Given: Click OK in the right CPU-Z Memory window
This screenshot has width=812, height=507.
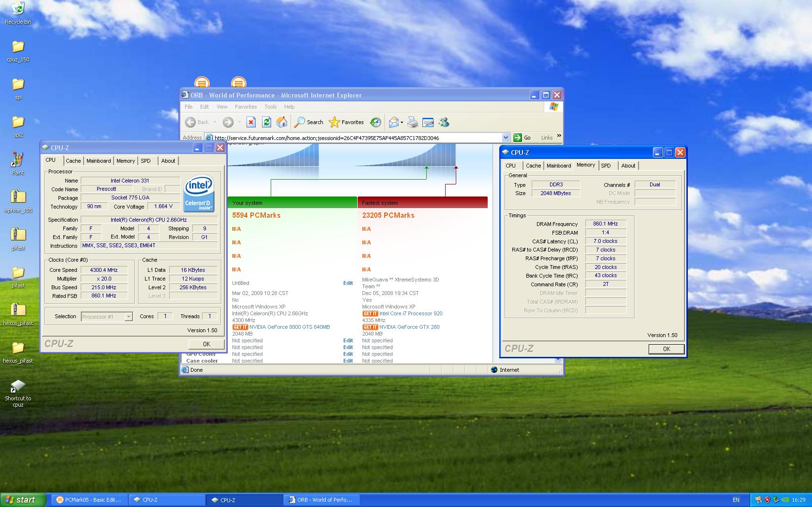Looking at the screenshot, I should tap(667, 349).
